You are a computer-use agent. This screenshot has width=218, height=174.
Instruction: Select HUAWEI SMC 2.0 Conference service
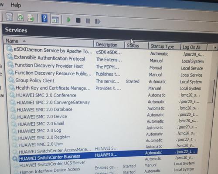click(46, 95)
